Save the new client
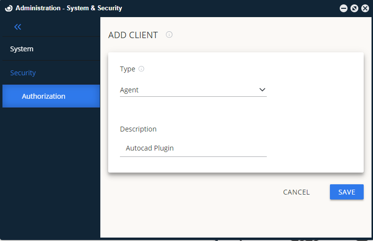The width and height of the screenshot is (373, 241). pos(347,192)
